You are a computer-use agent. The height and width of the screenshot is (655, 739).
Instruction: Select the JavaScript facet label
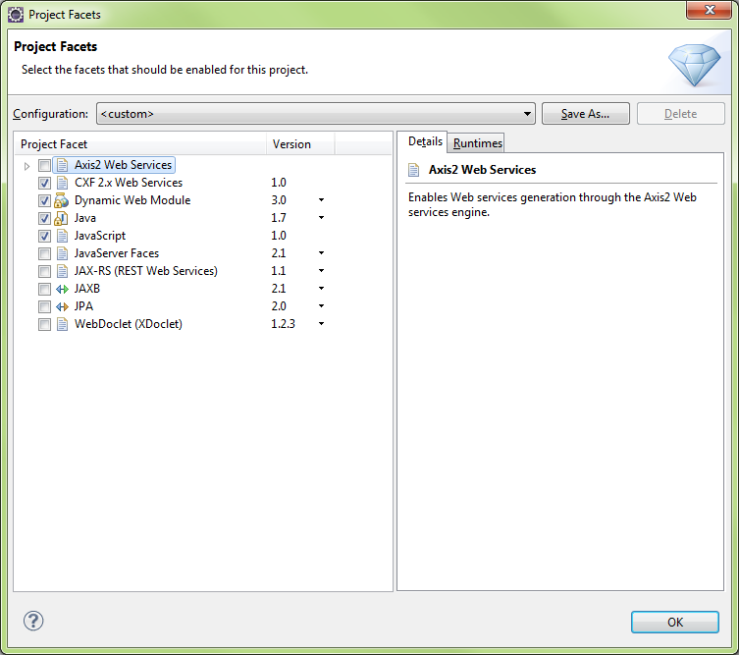(x=100, y=236)
